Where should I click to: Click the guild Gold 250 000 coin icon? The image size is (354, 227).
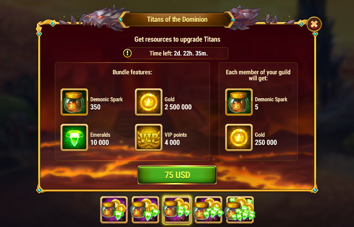pos(239,138)
